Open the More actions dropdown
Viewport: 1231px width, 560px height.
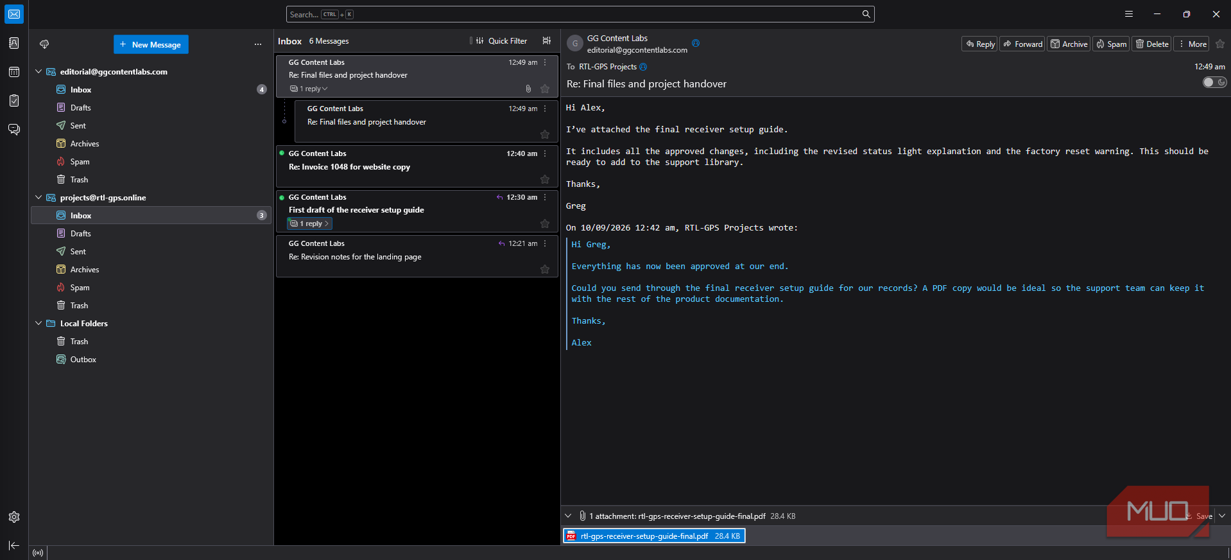coord(1192,44)
